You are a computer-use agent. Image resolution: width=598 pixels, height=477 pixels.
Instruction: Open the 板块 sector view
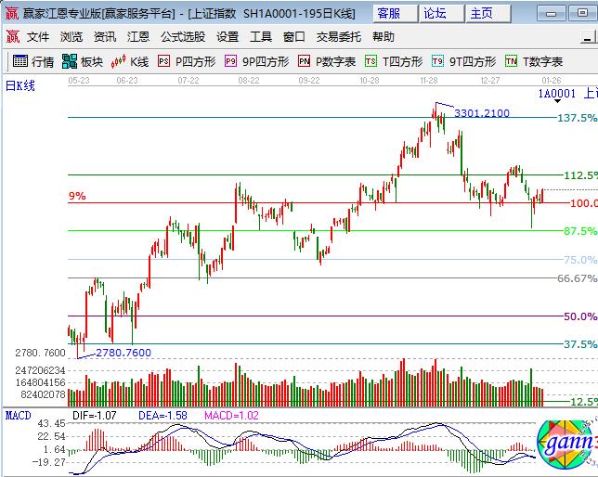coord(82,62)
